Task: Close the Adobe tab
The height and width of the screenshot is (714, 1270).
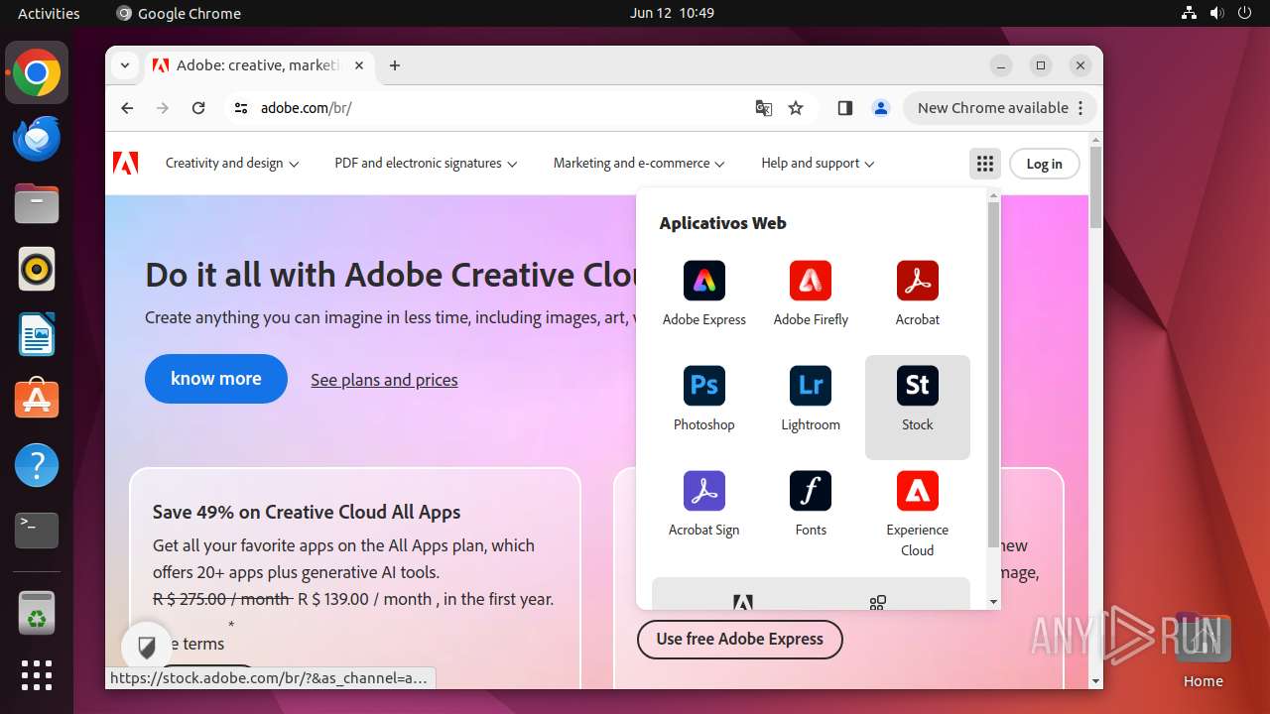Action: coord(359,65)
